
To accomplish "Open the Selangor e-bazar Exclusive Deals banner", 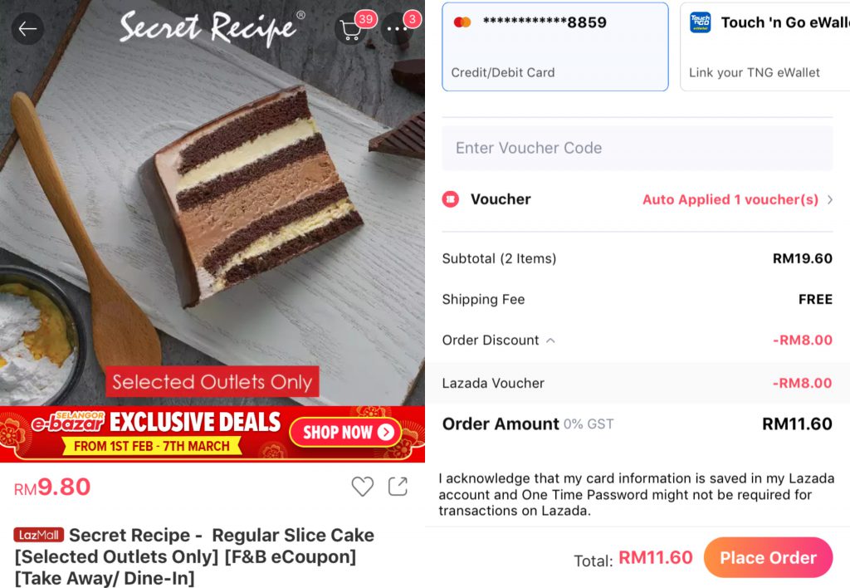I will click(x=212, y=434).
